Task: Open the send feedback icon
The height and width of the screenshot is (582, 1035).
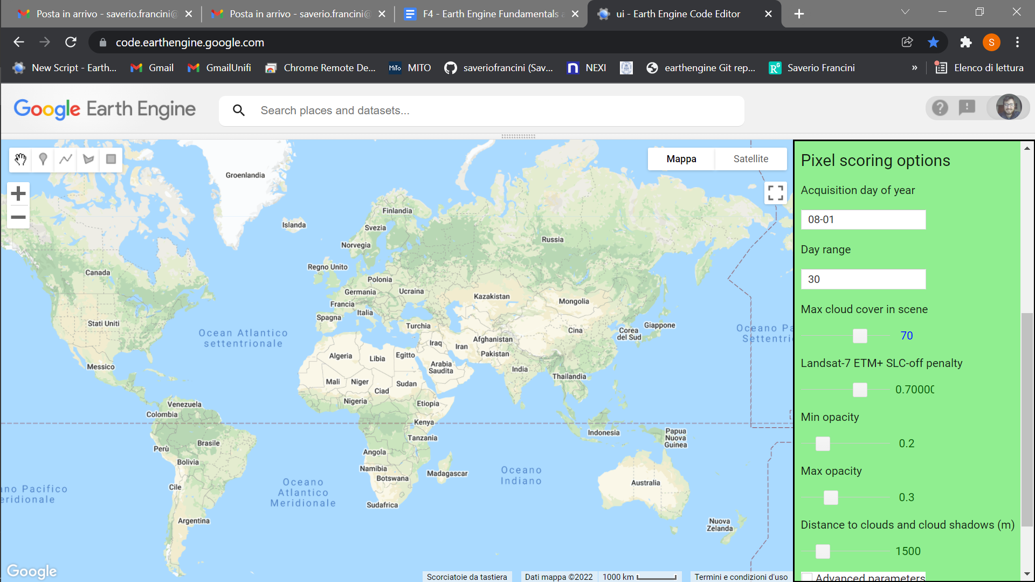Action: 967,108
